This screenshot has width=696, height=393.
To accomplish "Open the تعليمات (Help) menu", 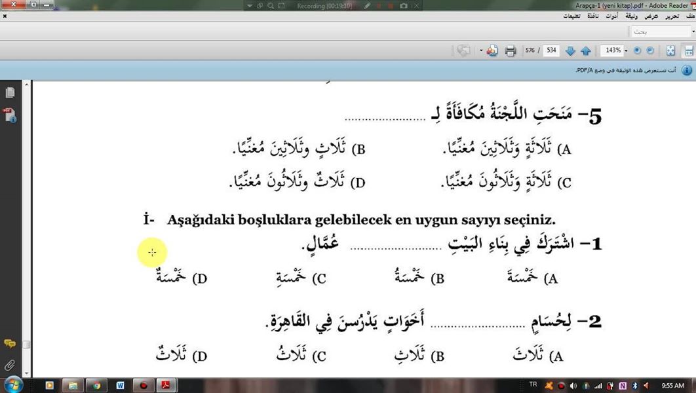I will point(571,16).
